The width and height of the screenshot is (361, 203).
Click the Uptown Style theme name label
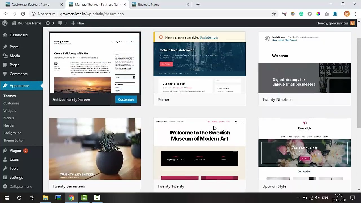pos(274,186)
